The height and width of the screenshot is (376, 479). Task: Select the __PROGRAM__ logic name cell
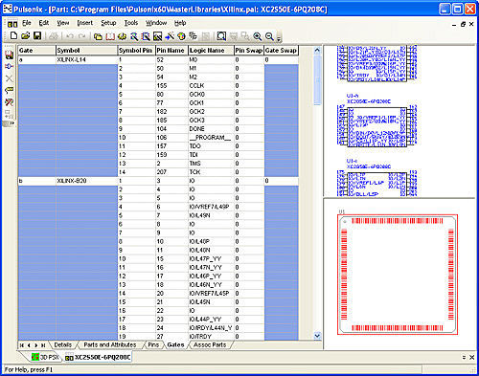click(211, 138)
